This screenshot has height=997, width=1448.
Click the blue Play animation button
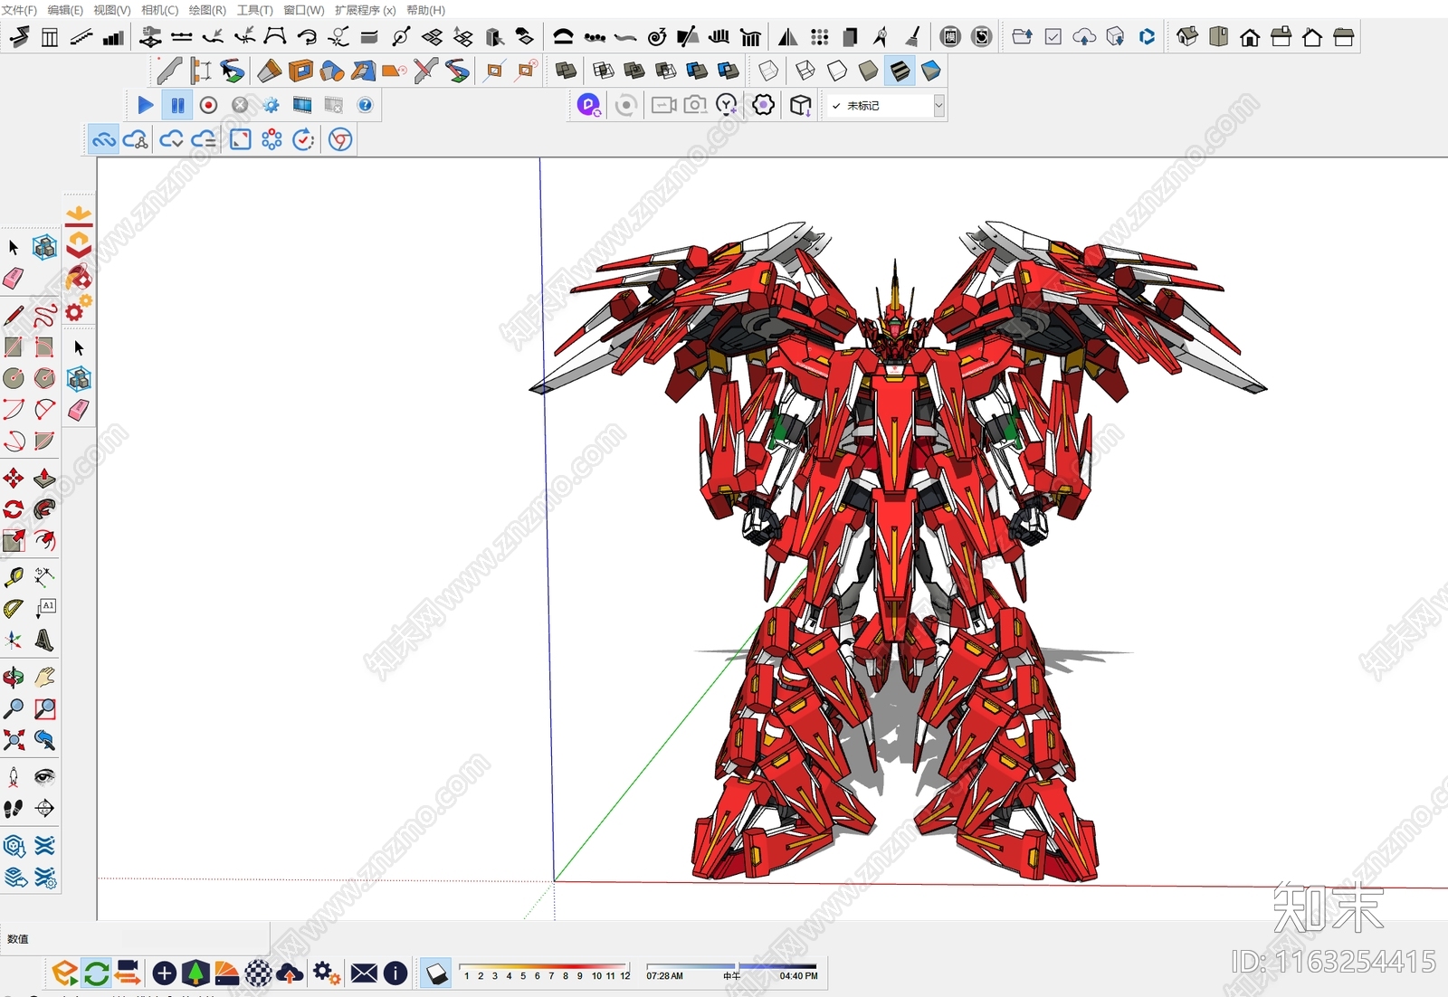(x=145, y=105)
